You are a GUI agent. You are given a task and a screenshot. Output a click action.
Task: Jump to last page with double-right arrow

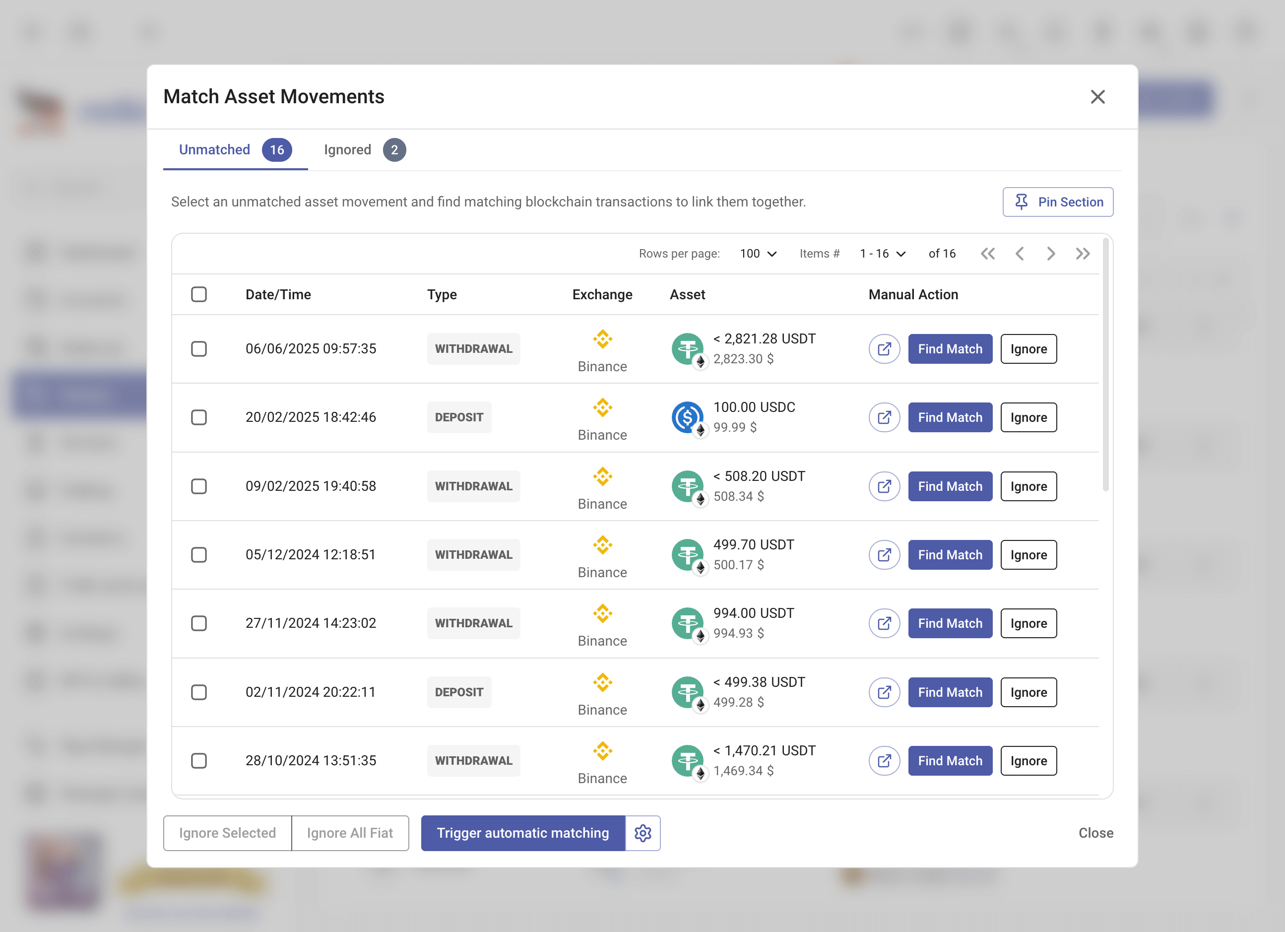1083,253
